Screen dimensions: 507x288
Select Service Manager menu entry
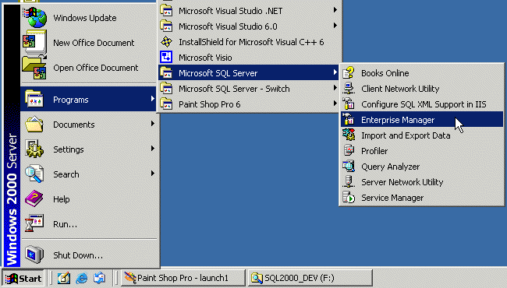[422, 198]
